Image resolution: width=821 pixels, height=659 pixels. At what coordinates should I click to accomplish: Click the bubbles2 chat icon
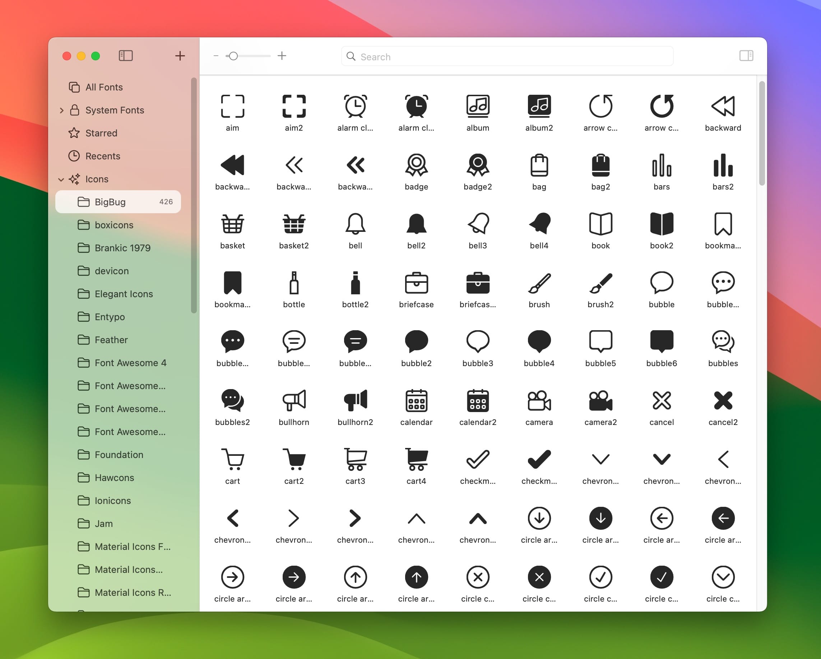click(232, 400)
